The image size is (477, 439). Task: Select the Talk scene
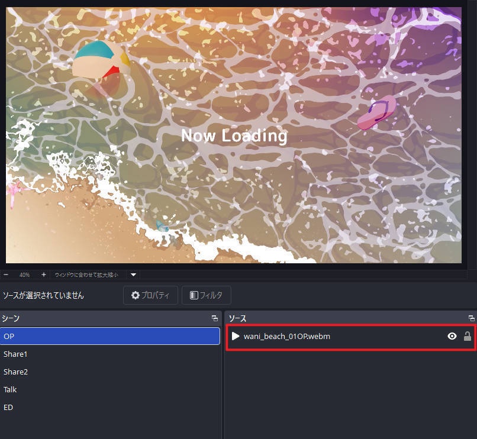(110, 389)
